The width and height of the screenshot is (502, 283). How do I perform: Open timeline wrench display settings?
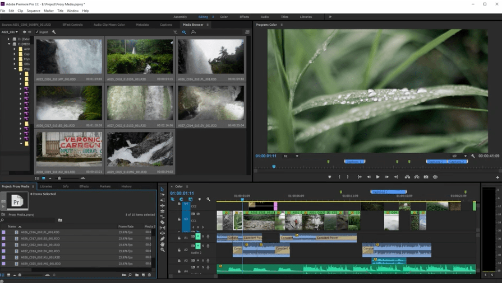[208, 199]
